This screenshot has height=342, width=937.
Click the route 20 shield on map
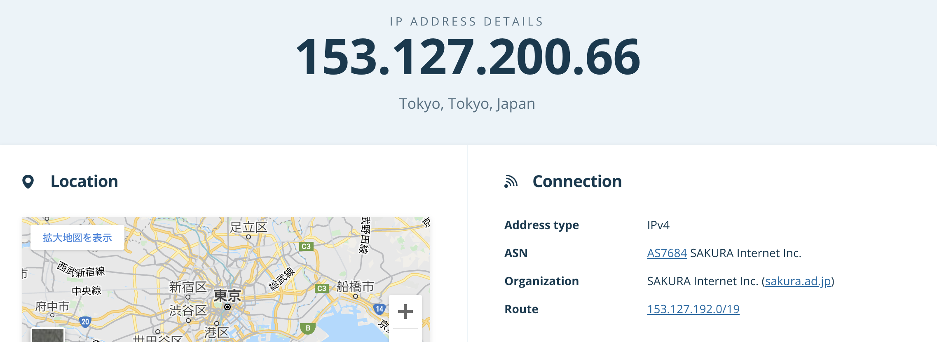85,322
